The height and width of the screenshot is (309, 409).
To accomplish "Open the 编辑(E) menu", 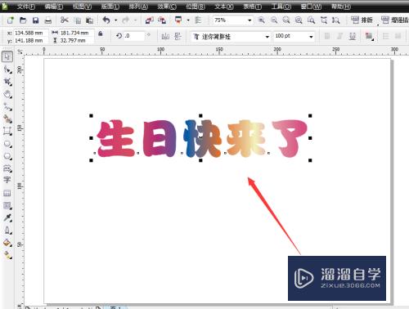I will (x=54, y=7).
